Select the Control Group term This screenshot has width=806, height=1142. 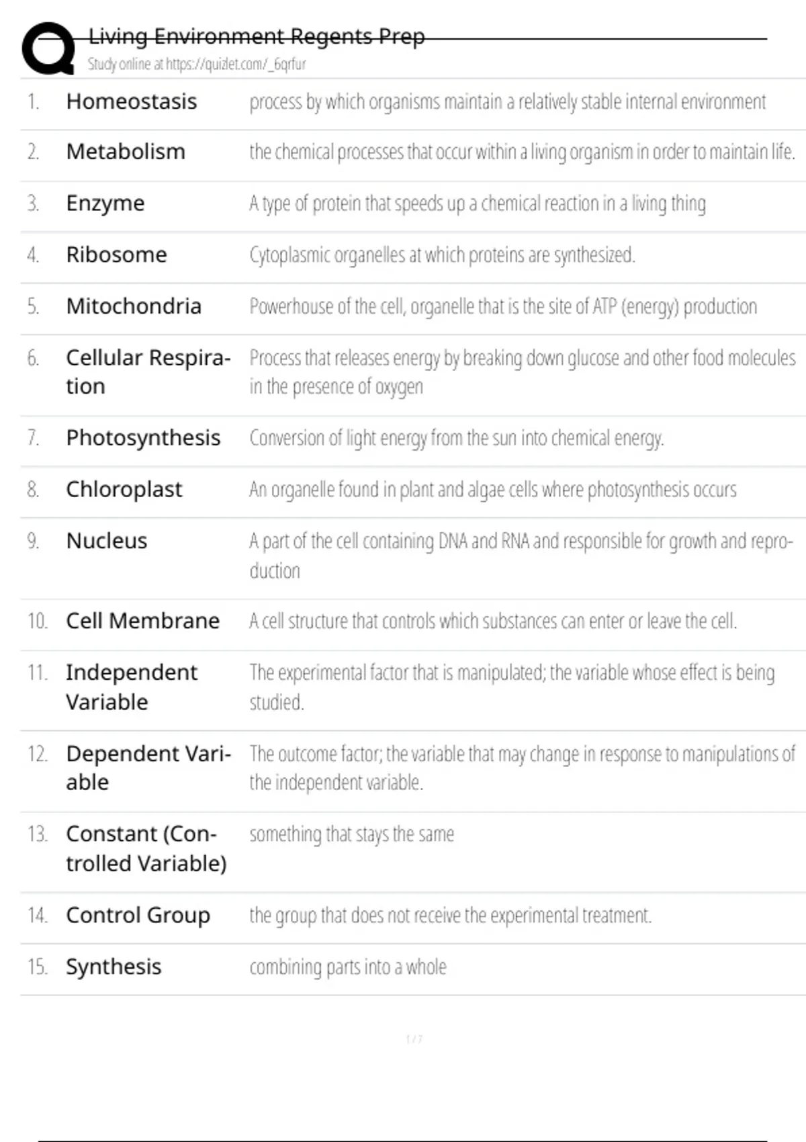pos(138,915)
